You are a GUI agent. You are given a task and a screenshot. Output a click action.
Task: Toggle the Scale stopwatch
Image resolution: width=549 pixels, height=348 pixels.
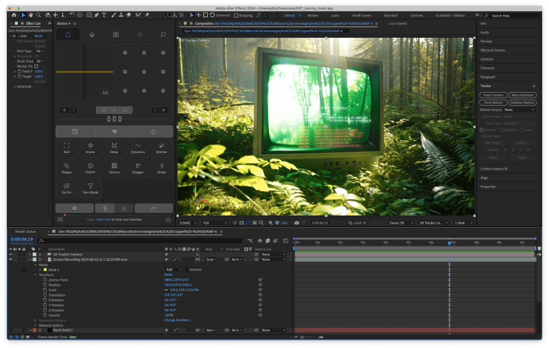[x=45, y=290]
